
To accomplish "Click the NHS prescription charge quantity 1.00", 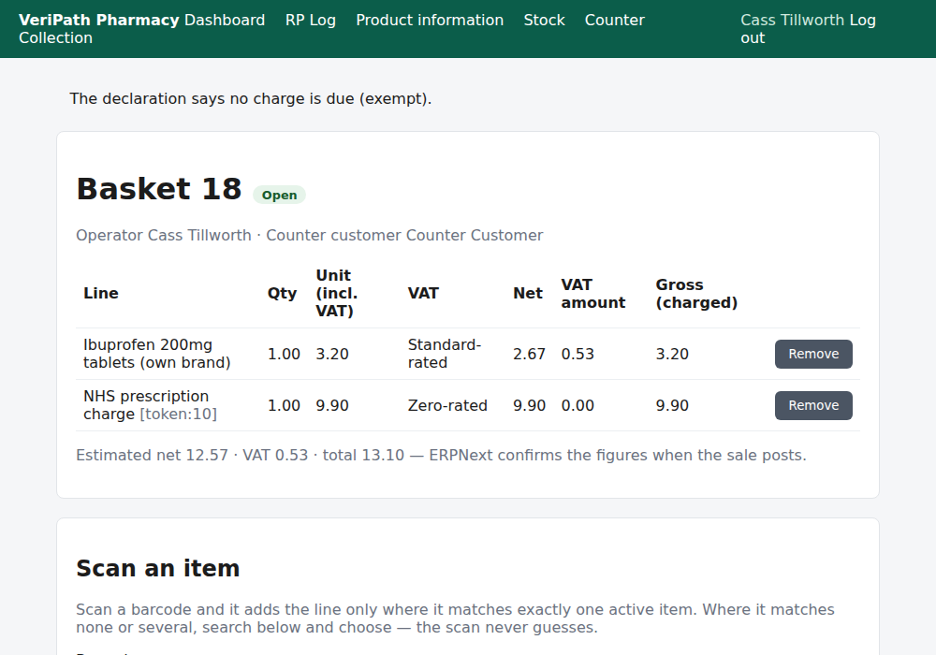I will [284, 405].
